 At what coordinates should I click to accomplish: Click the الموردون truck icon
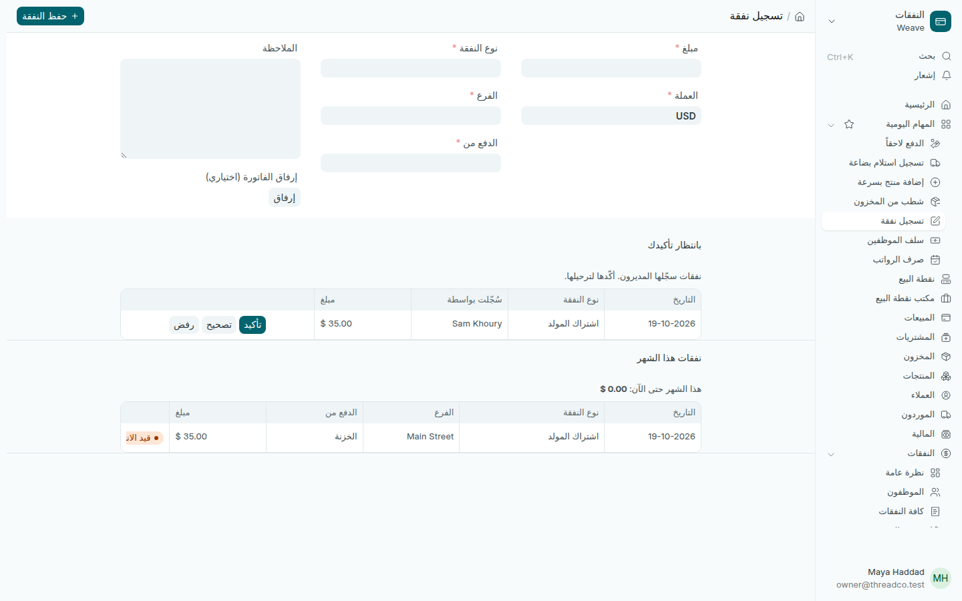[946, 415]
